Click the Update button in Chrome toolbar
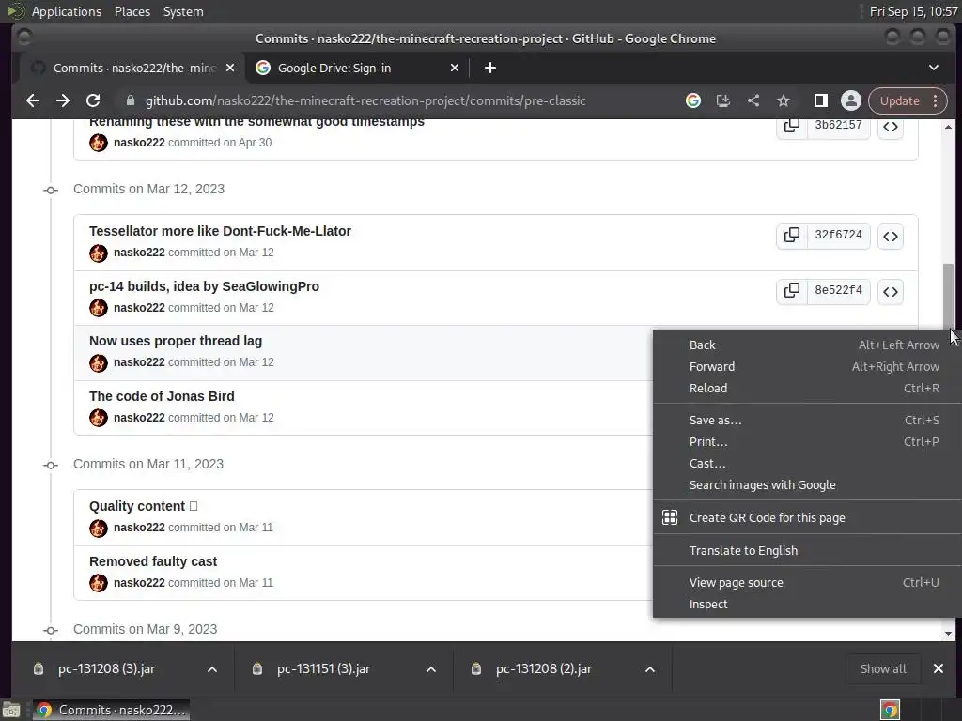This screenshot has height=721, width=962. tap(899, 100)
